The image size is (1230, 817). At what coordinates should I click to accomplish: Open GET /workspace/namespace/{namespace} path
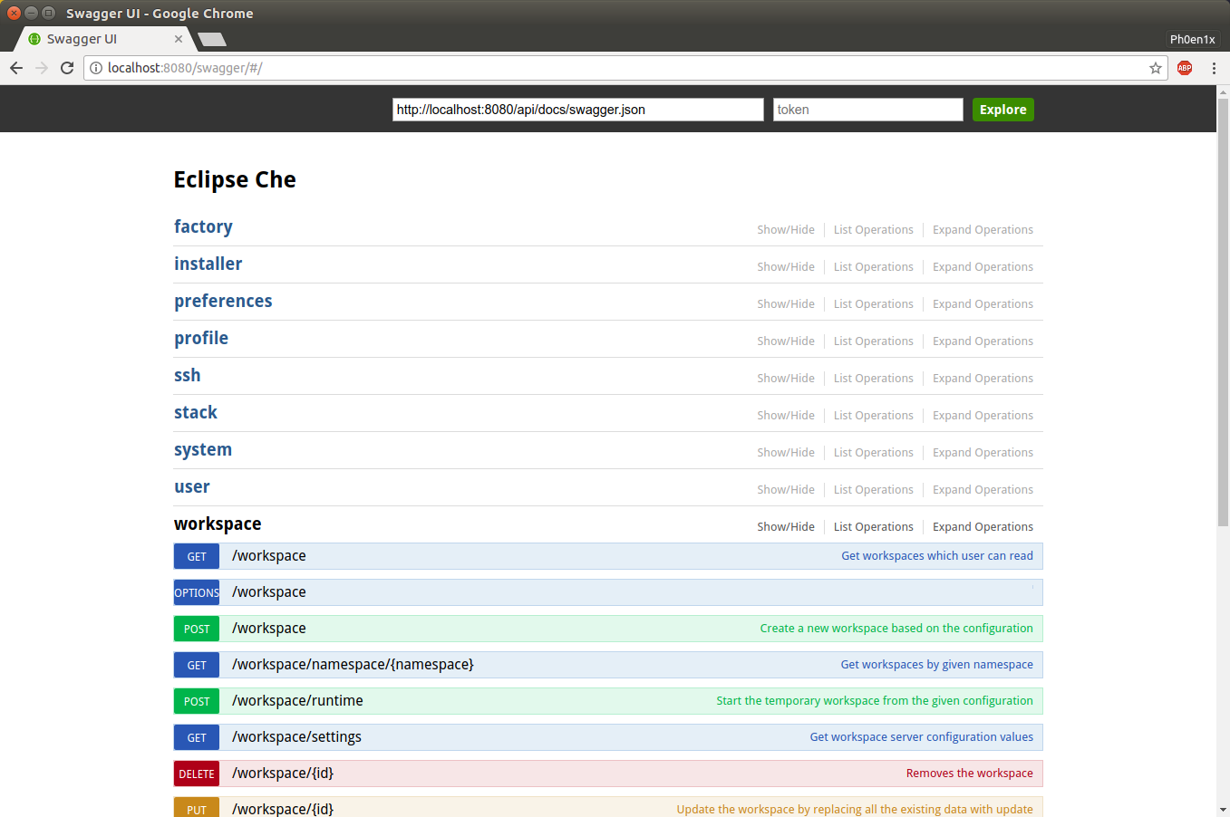(x=353, y=665)
